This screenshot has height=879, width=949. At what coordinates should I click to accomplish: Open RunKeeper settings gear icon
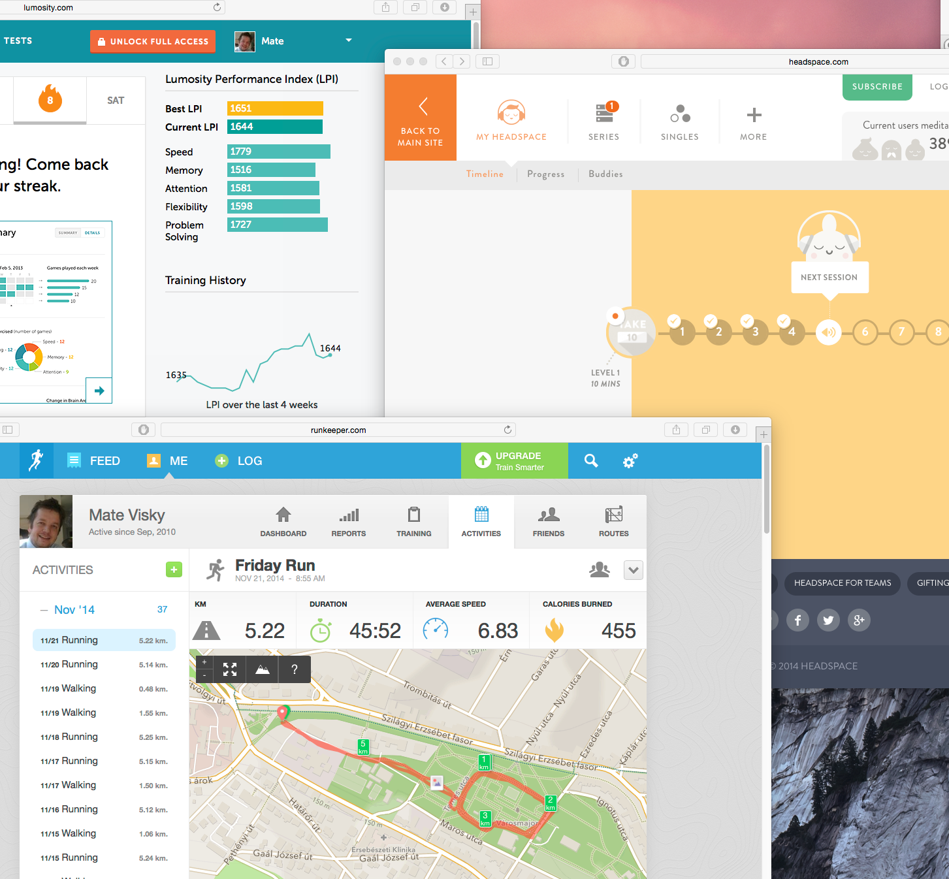[x=630, y=461]
